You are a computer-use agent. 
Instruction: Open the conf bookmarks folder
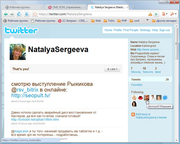[134, 21]
